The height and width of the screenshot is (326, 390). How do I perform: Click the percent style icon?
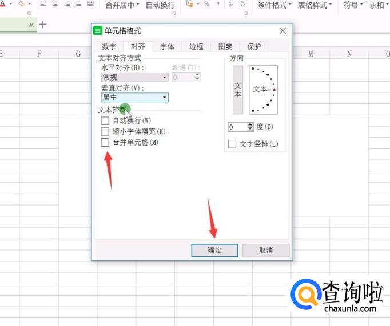pos(206,4)
